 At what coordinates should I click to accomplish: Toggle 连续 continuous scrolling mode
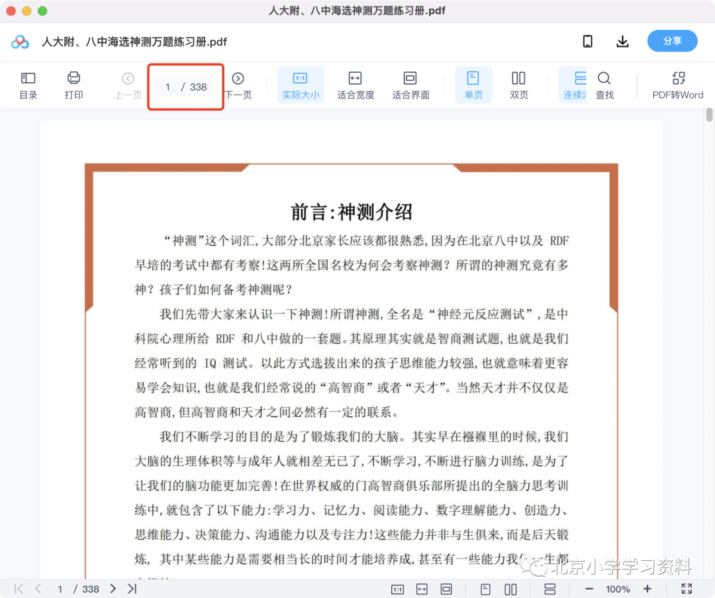pos(575,85)
